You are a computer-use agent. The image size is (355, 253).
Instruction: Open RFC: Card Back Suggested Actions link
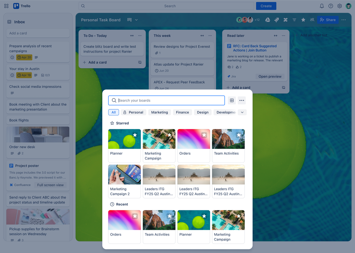click(x=255, y=48)
